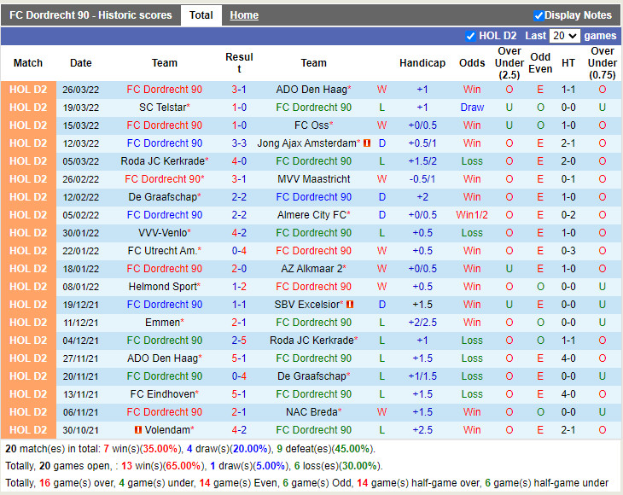The height and width of the screenshot is (495, 623).
Task: Toggle the Display Notes checkbox
Action: (539, 15)
